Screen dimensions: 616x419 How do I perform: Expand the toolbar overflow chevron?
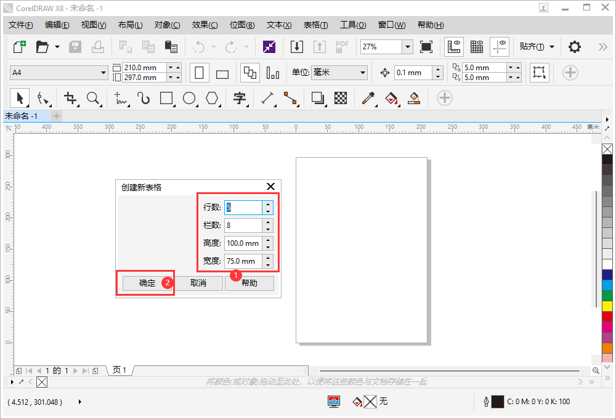tap(603, 47)
